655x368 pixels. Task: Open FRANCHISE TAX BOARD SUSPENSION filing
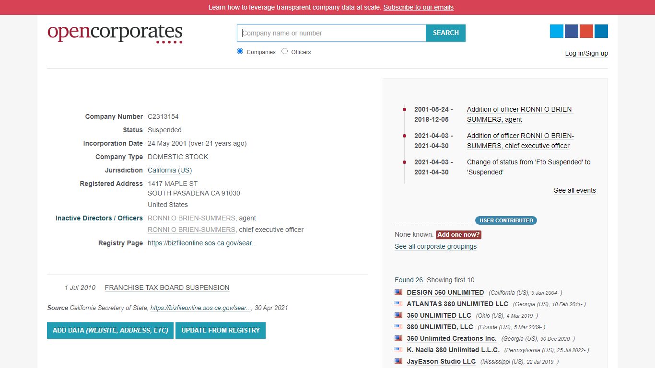(167, 287)
